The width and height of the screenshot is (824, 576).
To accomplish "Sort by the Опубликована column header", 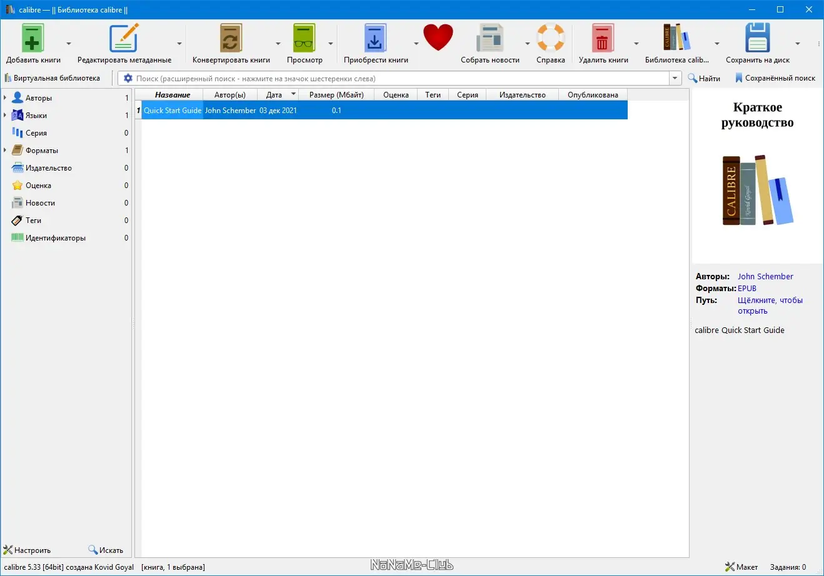I will tap(593, 95).
